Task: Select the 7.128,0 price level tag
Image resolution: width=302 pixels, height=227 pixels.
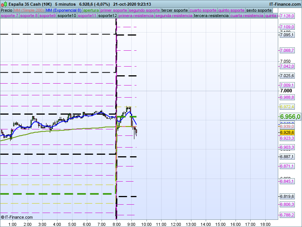Action: [287, 16]
